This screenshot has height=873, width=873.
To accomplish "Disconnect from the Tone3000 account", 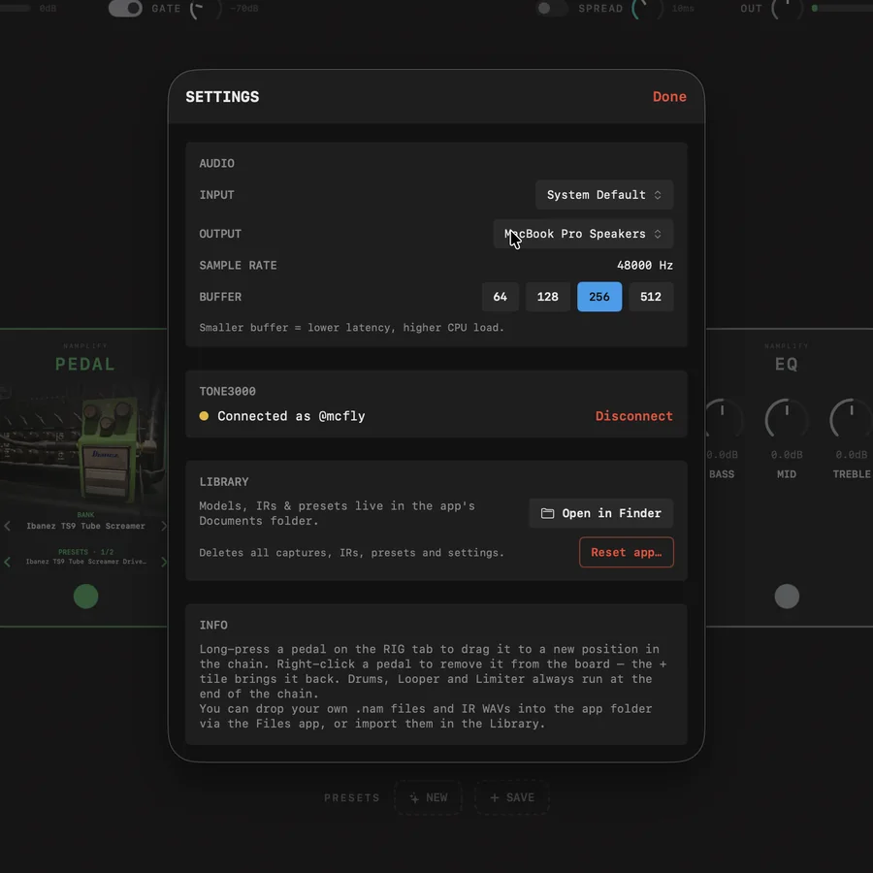I will tap(633, 416).
